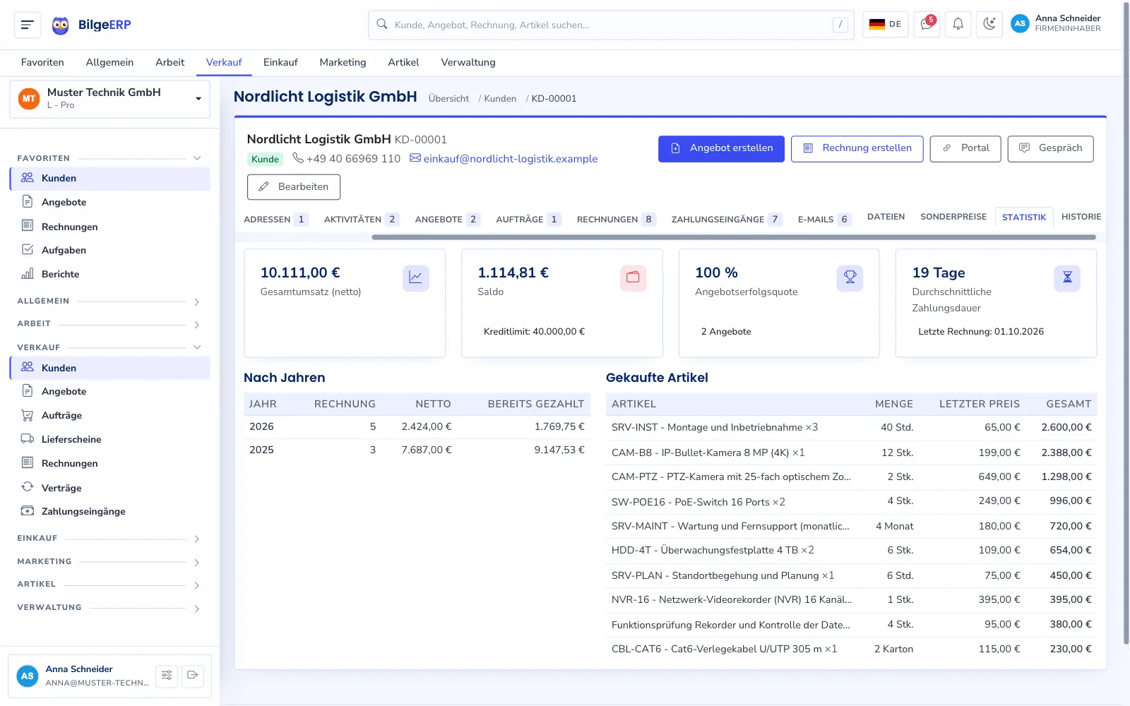Toggle dark mode moon icon

tap(989, 24)
